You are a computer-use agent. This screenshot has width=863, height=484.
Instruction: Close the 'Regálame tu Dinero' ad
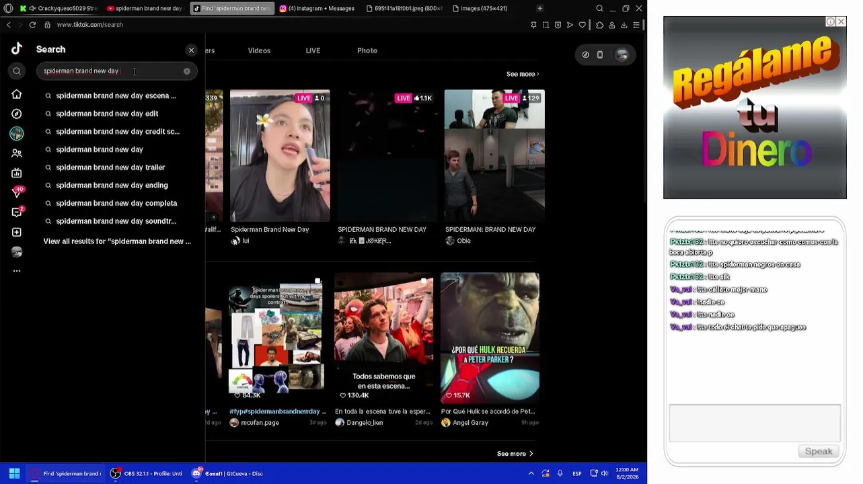coord(841,22)
